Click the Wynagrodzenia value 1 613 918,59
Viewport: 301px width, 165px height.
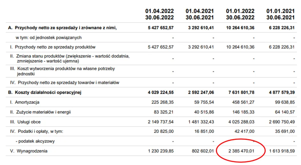(282, 151)
